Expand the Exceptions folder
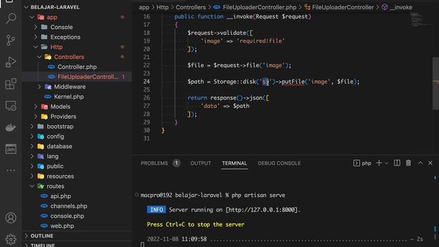The height and width of the screenshot is (247, 439). tap(36, 37)
